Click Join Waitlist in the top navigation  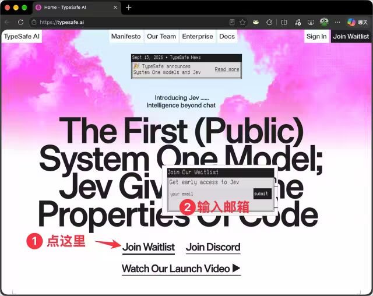(351, 36)
